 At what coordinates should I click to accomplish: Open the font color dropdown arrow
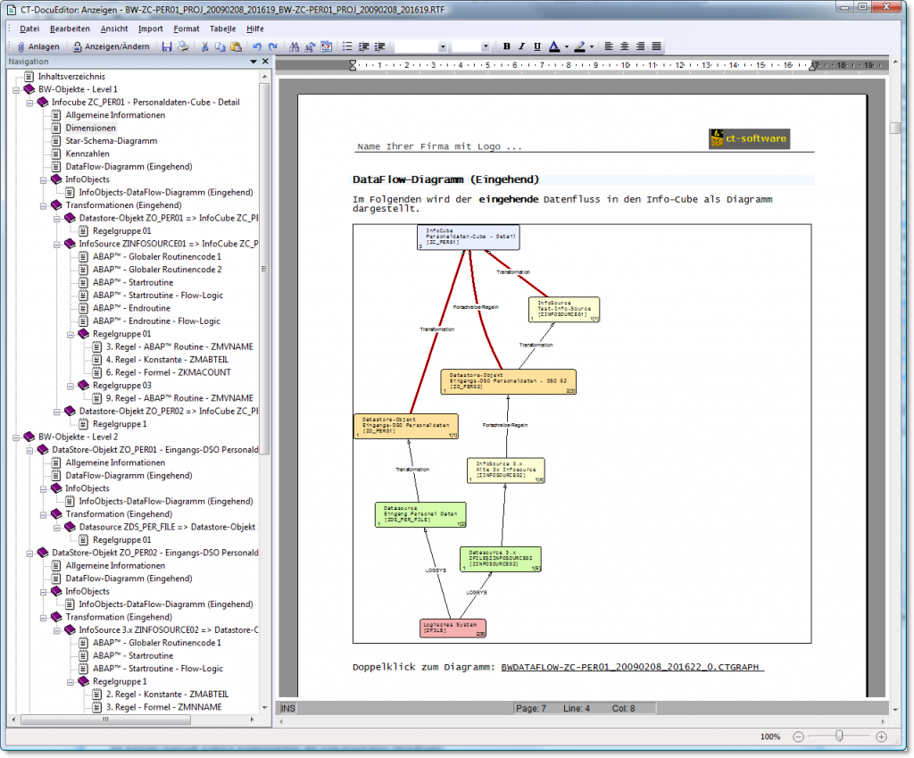coord(566,46)
